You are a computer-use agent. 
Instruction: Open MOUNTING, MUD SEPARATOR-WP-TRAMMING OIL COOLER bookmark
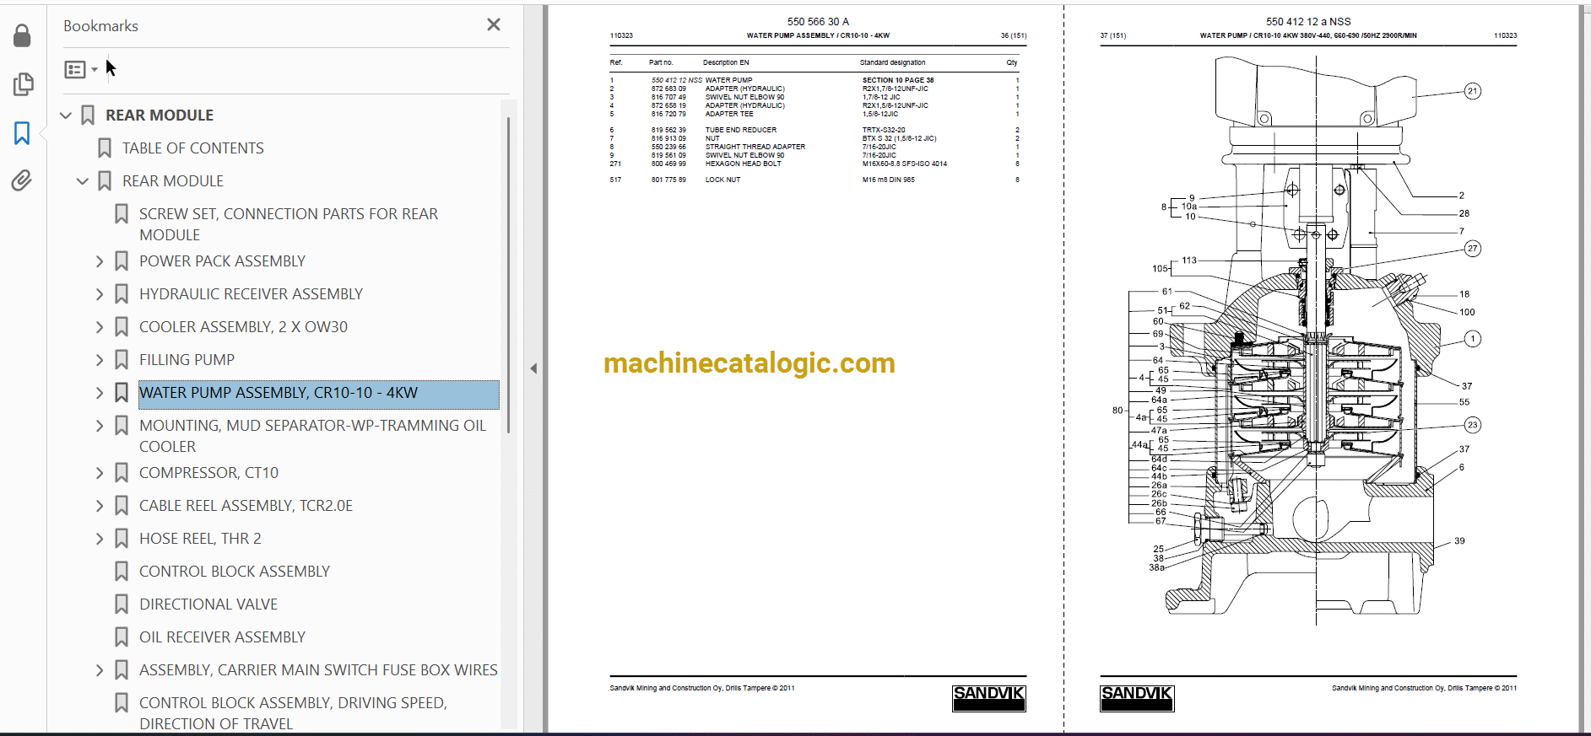point(312,436)
